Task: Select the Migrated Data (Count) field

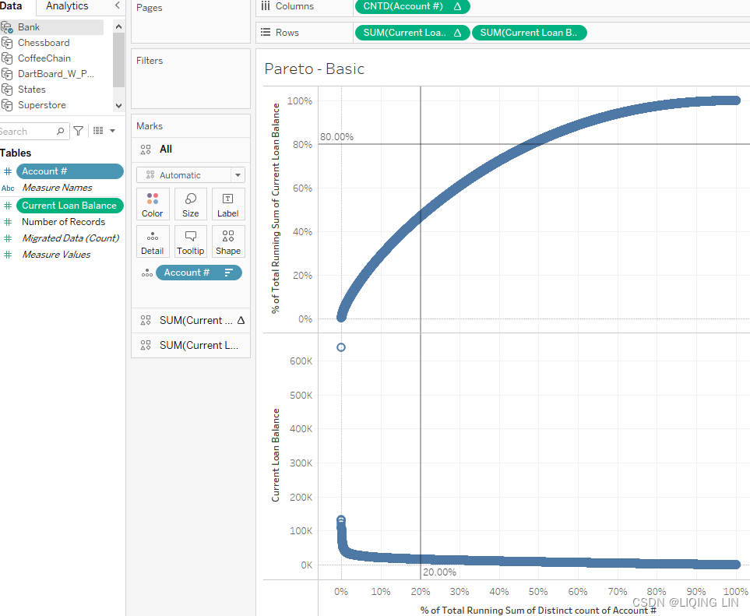Action: [71, 238]
